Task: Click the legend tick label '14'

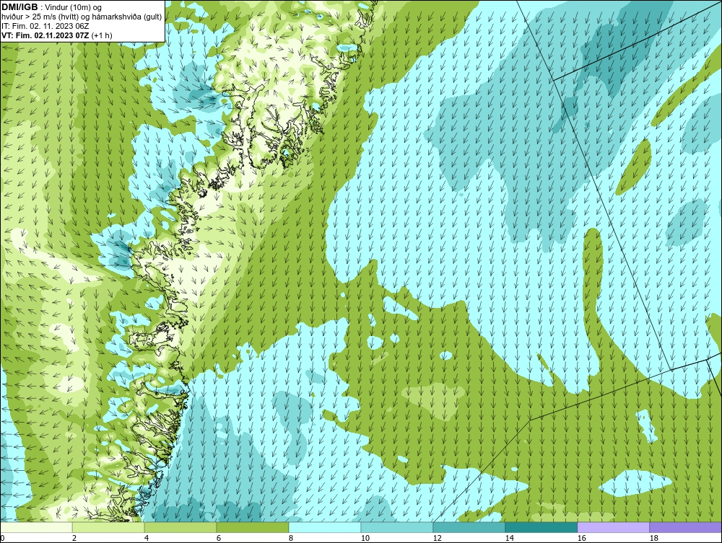Action: (x=509, y=538)
